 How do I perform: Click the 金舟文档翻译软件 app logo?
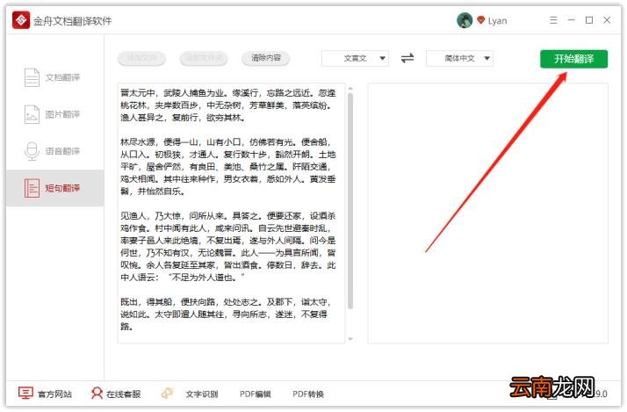pos(21,20)
